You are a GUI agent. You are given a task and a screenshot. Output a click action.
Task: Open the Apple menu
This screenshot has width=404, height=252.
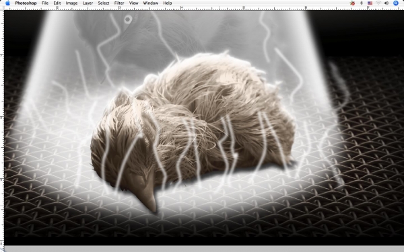pyautogui.click(x=7, y=3)
